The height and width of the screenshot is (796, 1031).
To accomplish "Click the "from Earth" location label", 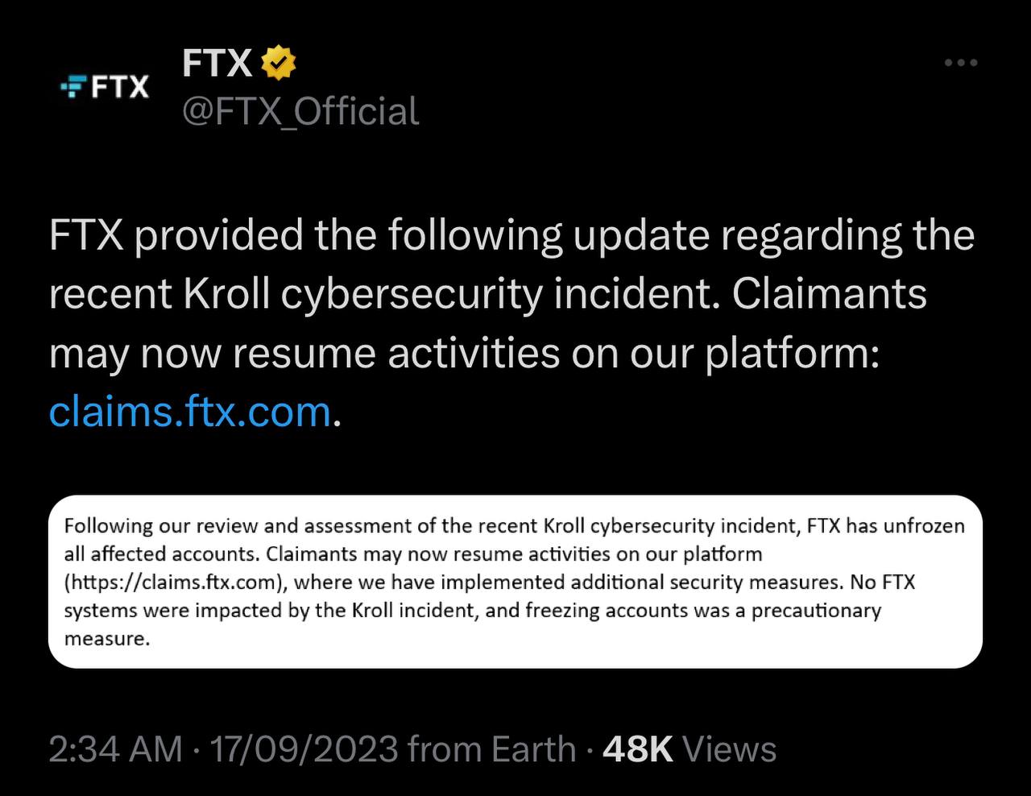I will pyautogui.click(x=491, y=749).
